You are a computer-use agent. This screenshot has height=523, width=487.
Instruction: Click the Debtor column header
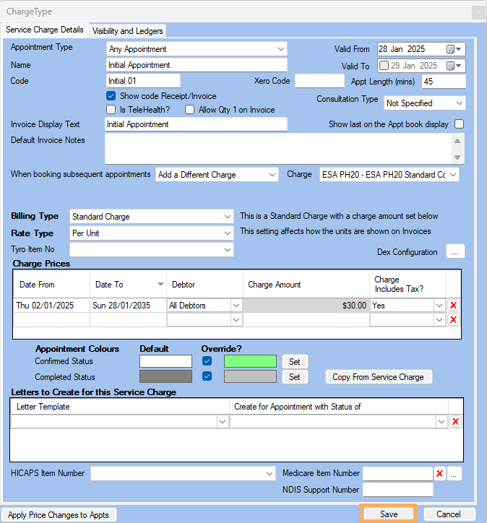point(204,285)
